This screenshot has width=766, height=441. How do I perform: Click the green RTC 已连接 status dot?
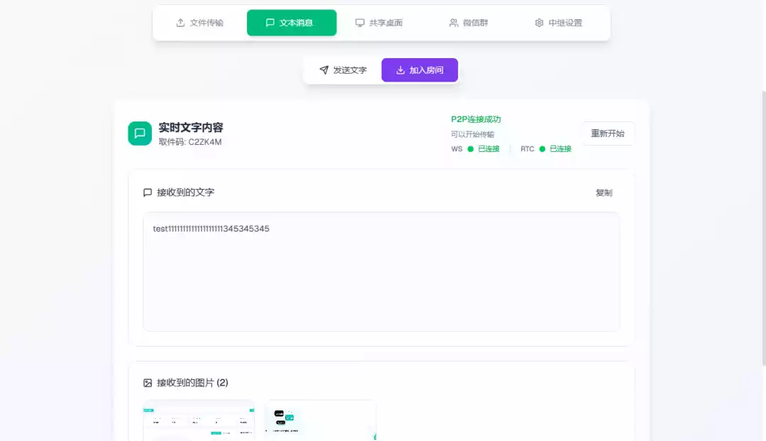(x=542, y=148)
